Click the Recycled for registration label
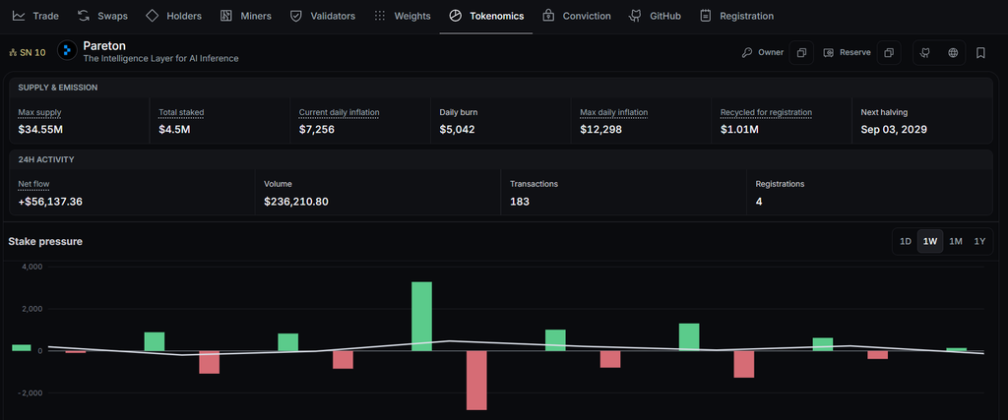 coord(766,112)
